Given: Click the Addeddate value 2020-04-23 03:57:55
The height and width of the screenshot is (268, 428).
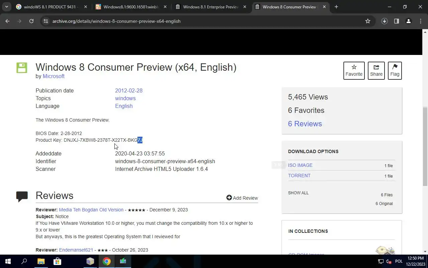Looking at the screenshot, I should tap(140, 153).
